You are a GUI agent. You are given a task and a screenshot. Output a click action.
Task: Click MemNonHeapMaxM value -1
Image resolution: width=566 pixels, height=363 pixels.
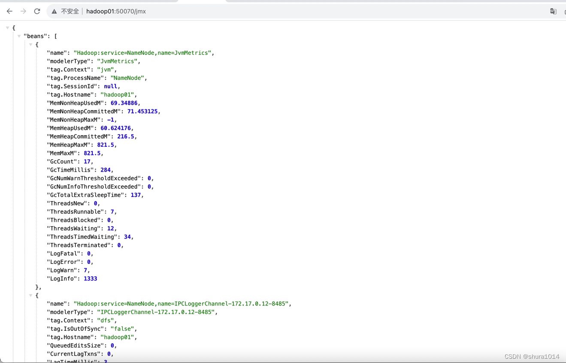pos(111,120)
